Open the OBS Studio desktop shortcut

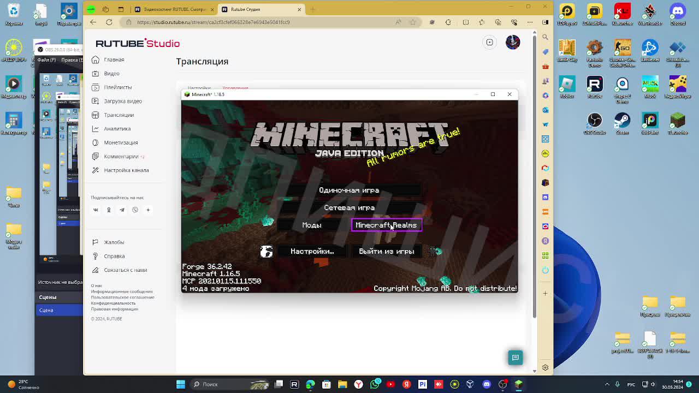pyautogui.click(x=595, y=122)
